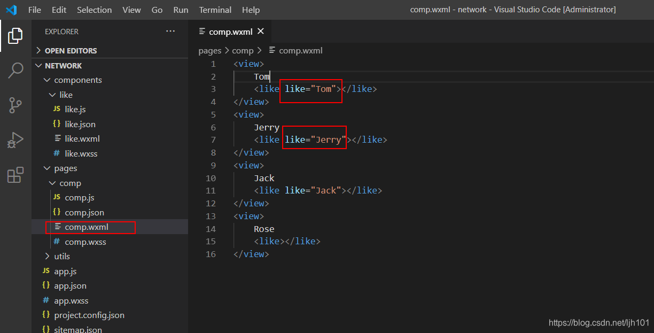Open Explorer more actions ellipsis
This screenshot has width=654, height=333.
click(x=170, y=32)
